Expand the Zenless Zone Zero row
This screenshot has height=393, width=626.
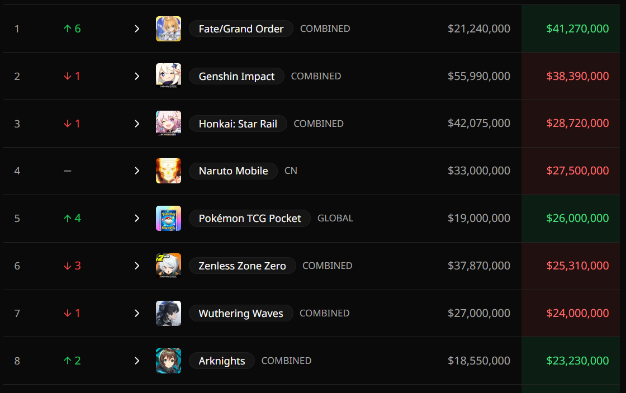(x=137, y=266)
